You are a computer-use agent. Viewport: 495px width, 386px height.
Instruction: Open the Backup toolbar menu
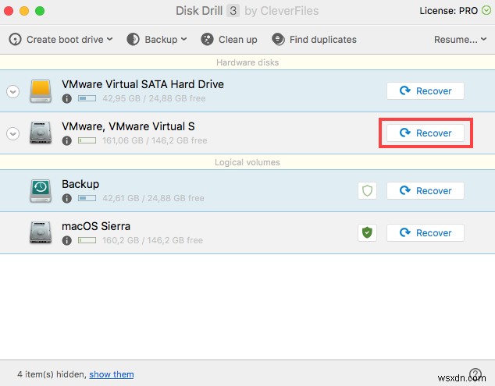click(156, 39)
